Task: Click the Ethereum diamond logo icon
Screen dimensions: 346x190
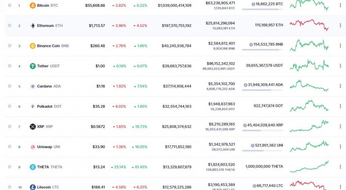Action: 33,26
